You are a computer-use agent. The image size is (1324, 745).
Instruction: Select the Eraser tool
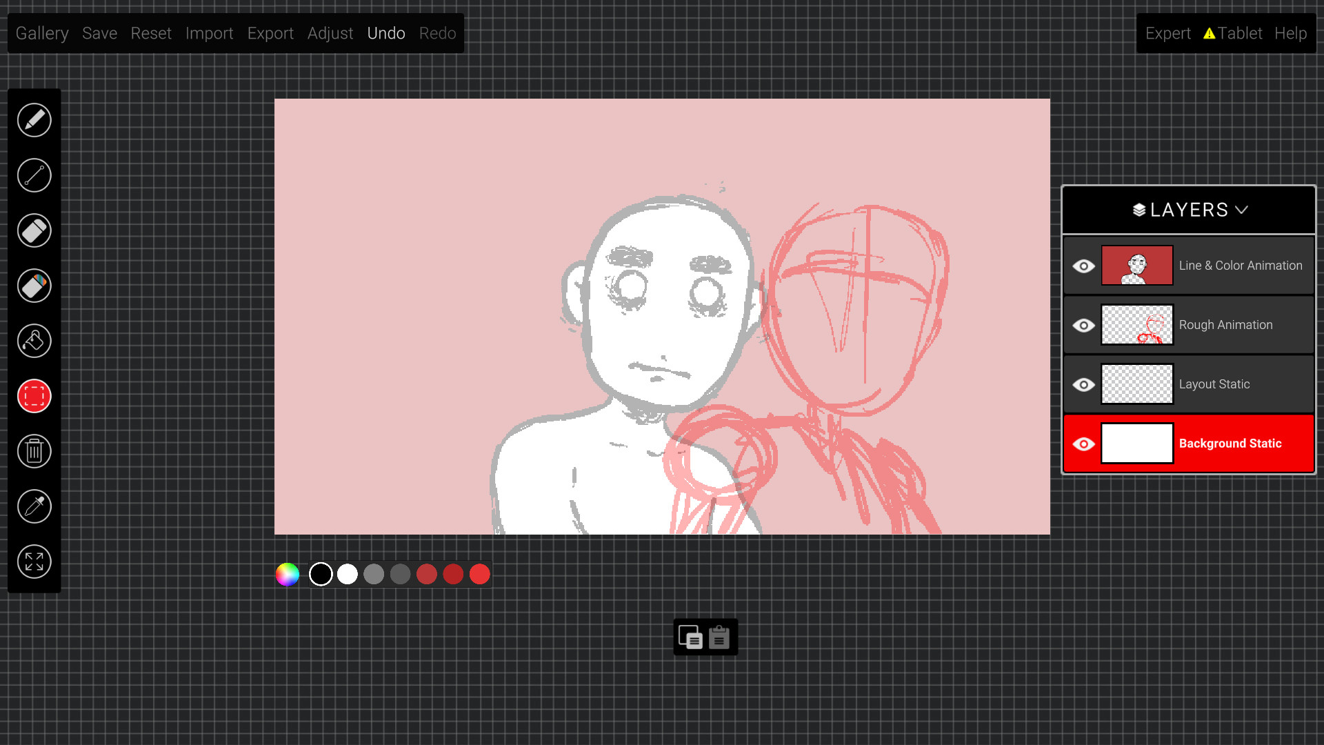[x=34, y=230]
